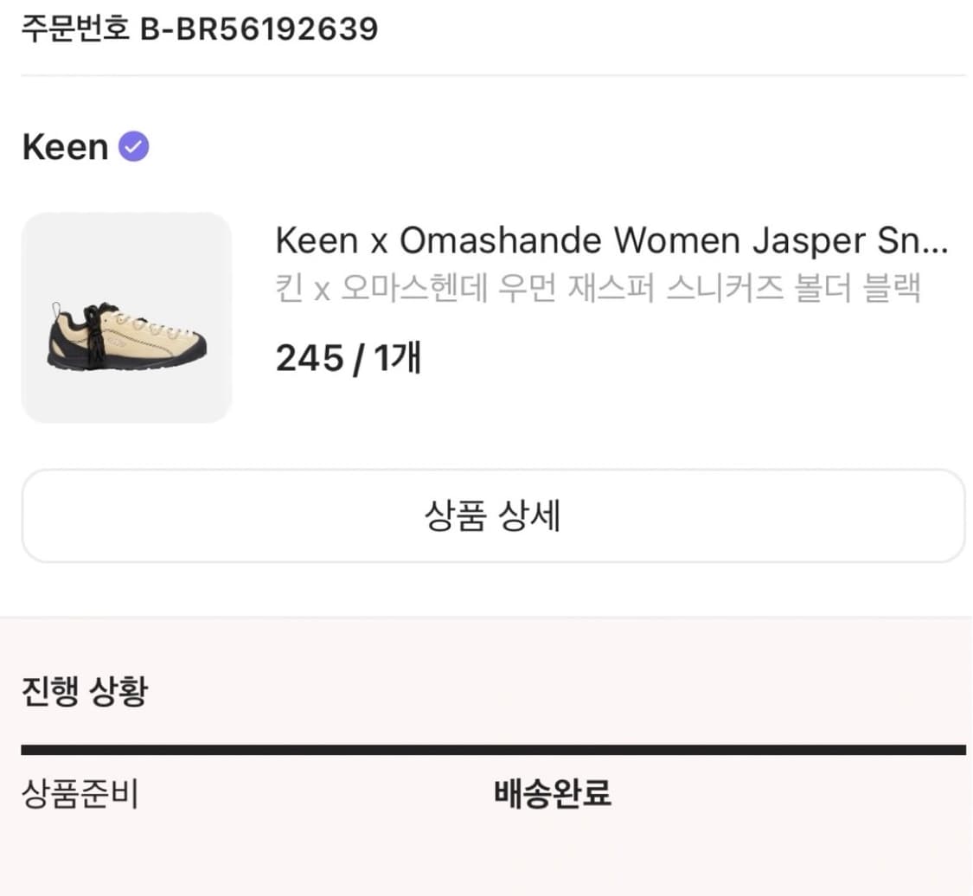The height and width of the screenshot is (896, 973).
Task: Tap the shoe image inside the gray card
Action: [x=126, y=329]
